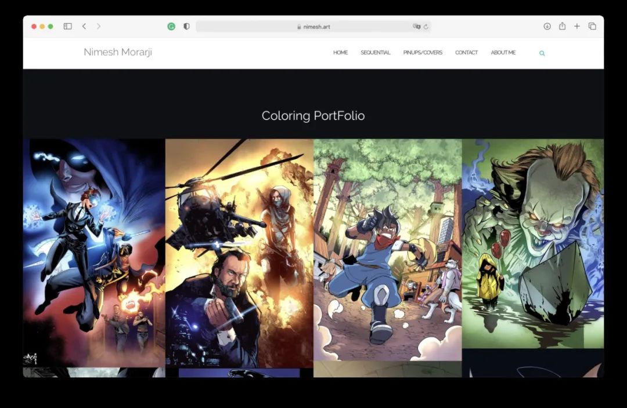
Task: Open the SEQUENTIAL menu item
Action: 375,52
